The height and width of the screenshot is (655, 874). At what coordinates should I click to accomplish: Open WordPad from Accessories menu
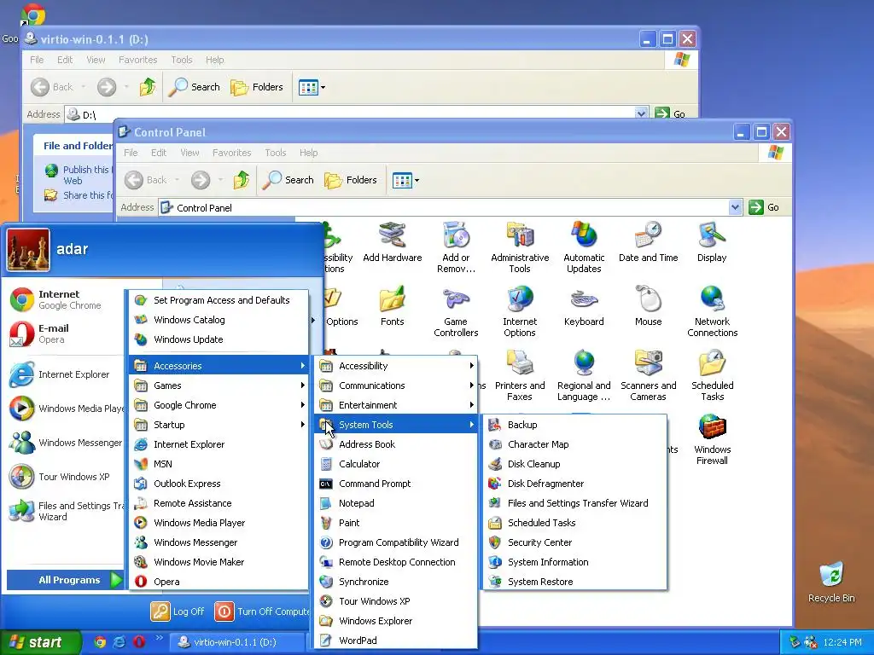coord(397,640)
